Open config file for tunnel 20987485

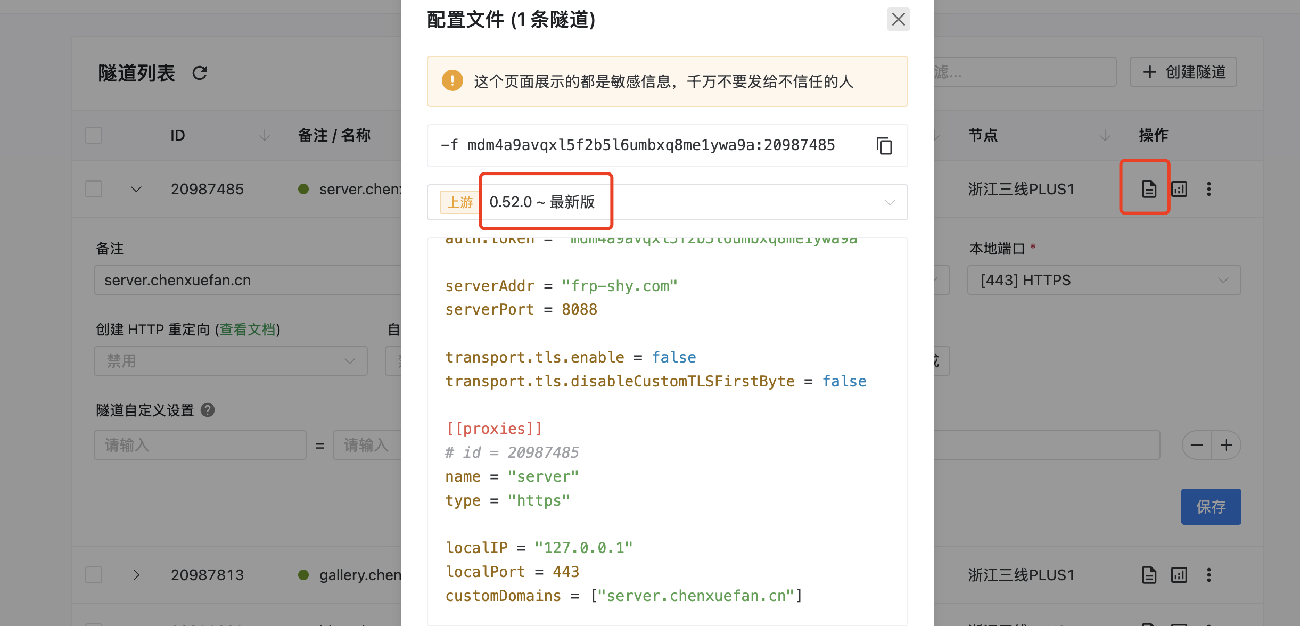tap(1149, 189)
